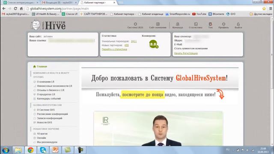Open the Список LR bookmark

coord(70,14)
